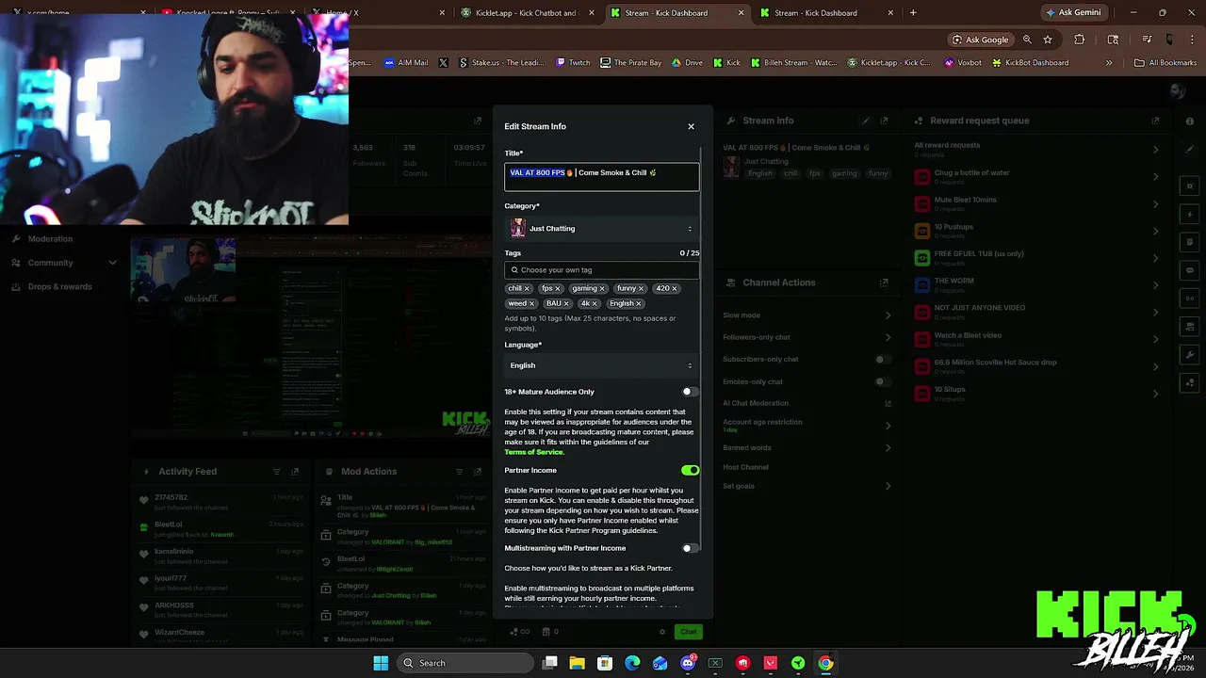Open 'Watch a Bleet video' reward
Screen dimensions: 1206x678
click(x=1036, y=339)
